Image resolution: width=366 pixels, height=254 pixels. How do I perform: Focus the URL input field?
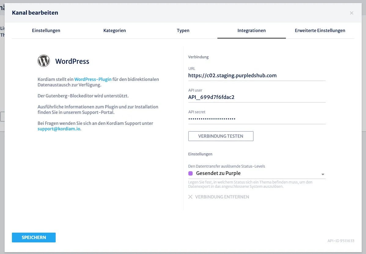257,75
